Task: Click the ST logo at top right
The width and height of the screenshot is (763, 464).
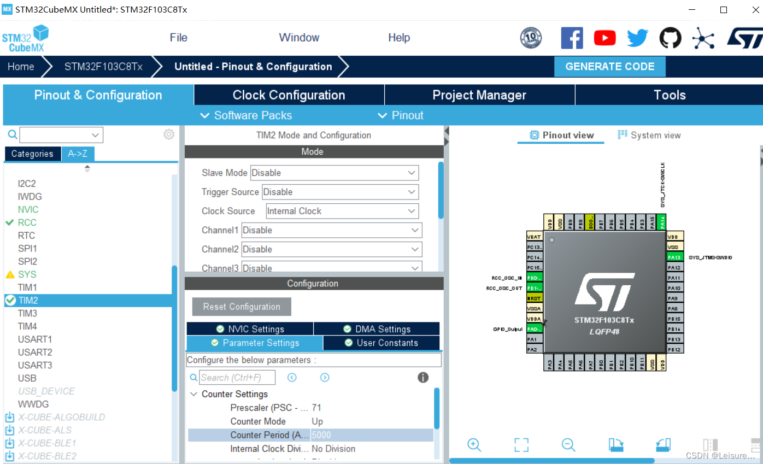Action: click(744, 38)
